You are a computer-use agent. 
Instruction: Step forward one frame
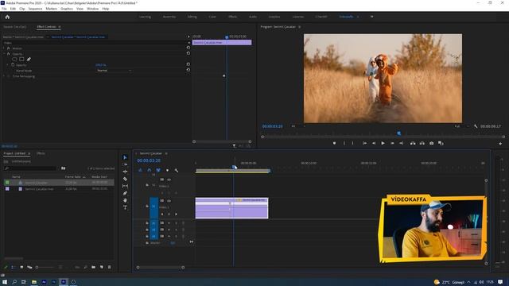[x=392, y=143]
